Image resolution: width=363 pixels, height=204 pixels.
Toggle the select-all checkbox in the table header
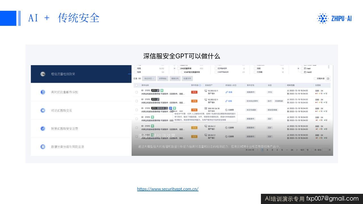(136, 85)
